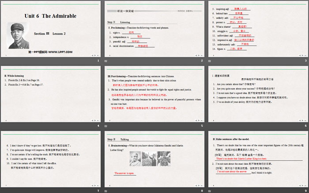309x193 pixels.
Task: Open the Unit 6 The Admirable title slide
Action: [52, 31]
